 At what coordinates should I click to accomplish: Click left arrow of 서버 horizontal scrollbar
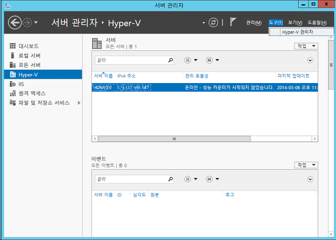tap(95, 139)
